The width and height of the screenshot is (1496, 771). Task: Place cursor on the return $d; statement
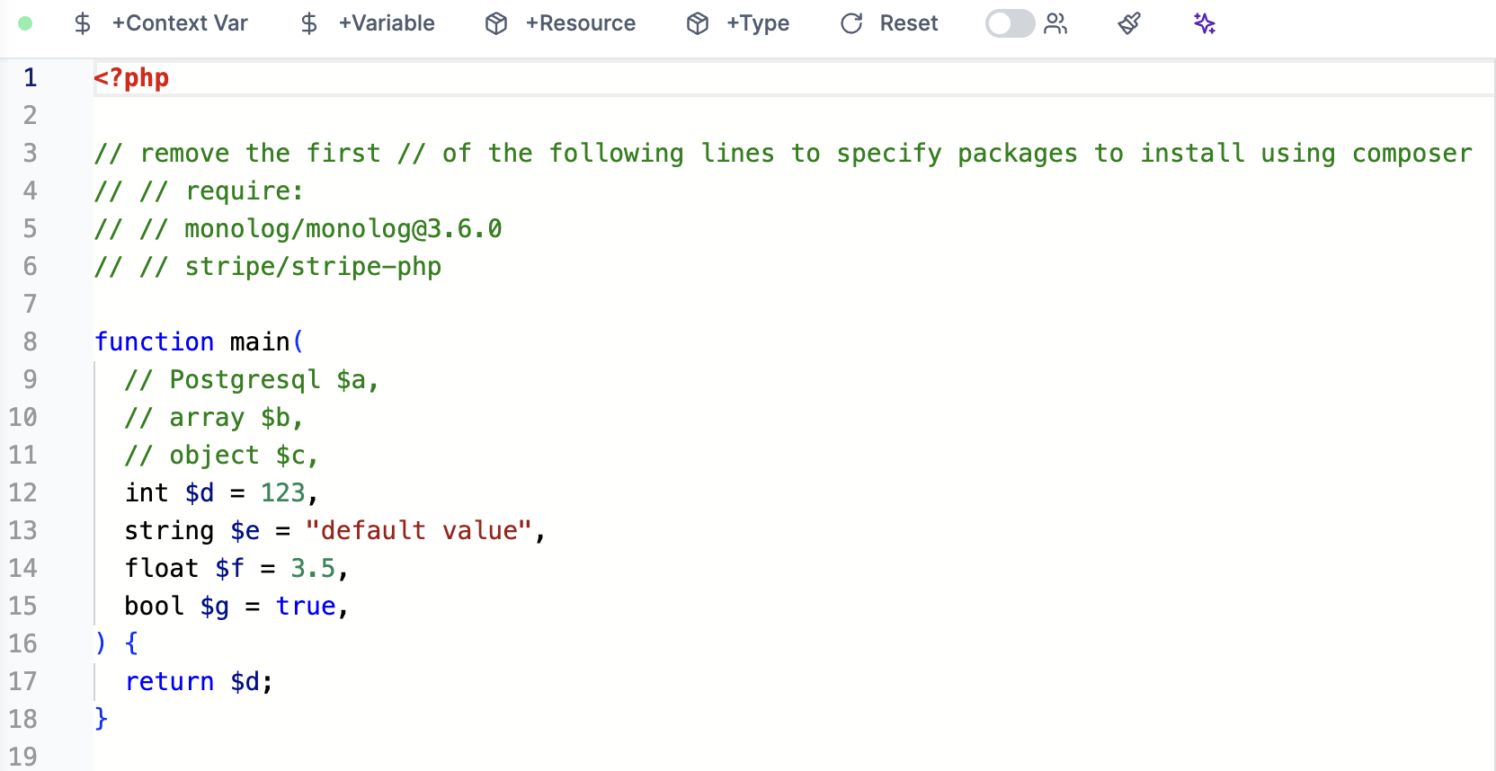click(x=198, y=682)
